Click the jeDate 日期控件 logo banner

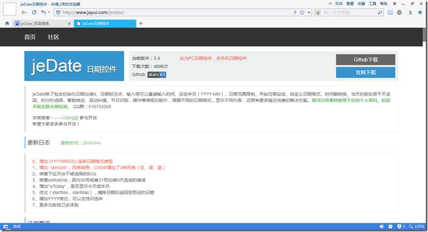(x=74, y=66)
